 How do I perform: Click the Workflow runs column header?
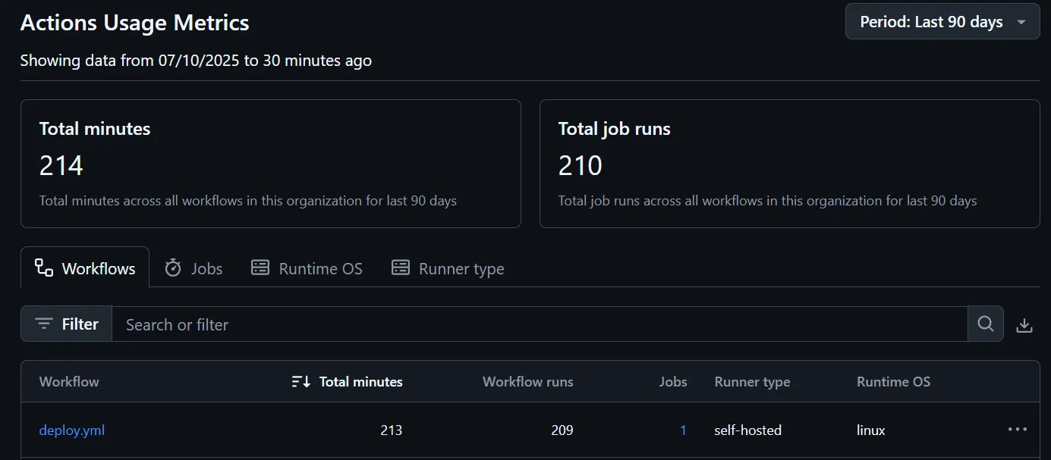coord(527,382)
